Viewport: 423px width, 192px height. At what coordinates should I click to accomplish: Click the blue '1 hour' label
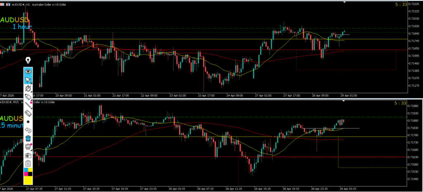click(22, 26)
